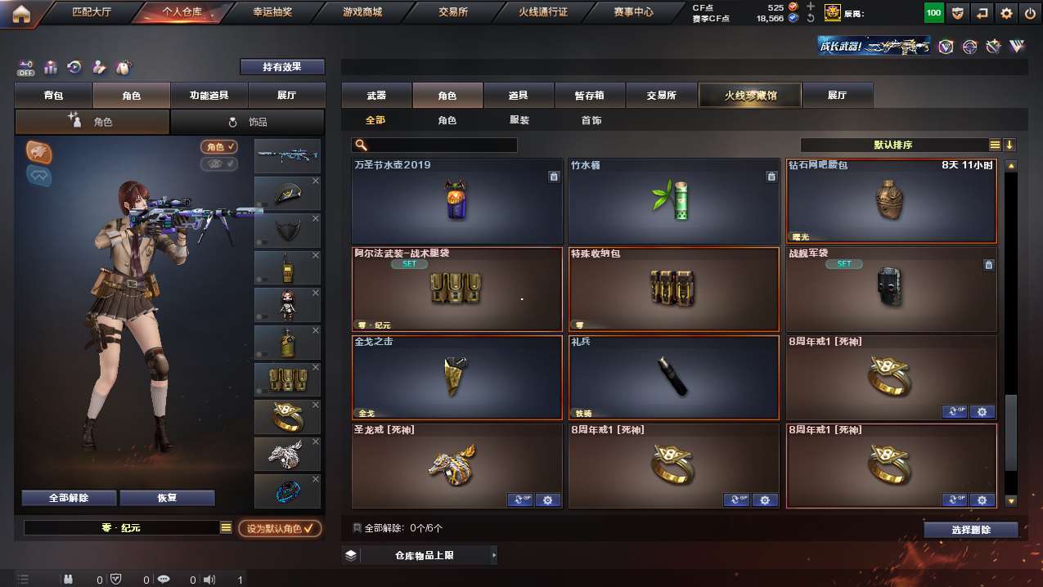Click the 全部解除 button
This screenshot has height=587, width=1043.
pyautogui.click(x=69, y=498)
